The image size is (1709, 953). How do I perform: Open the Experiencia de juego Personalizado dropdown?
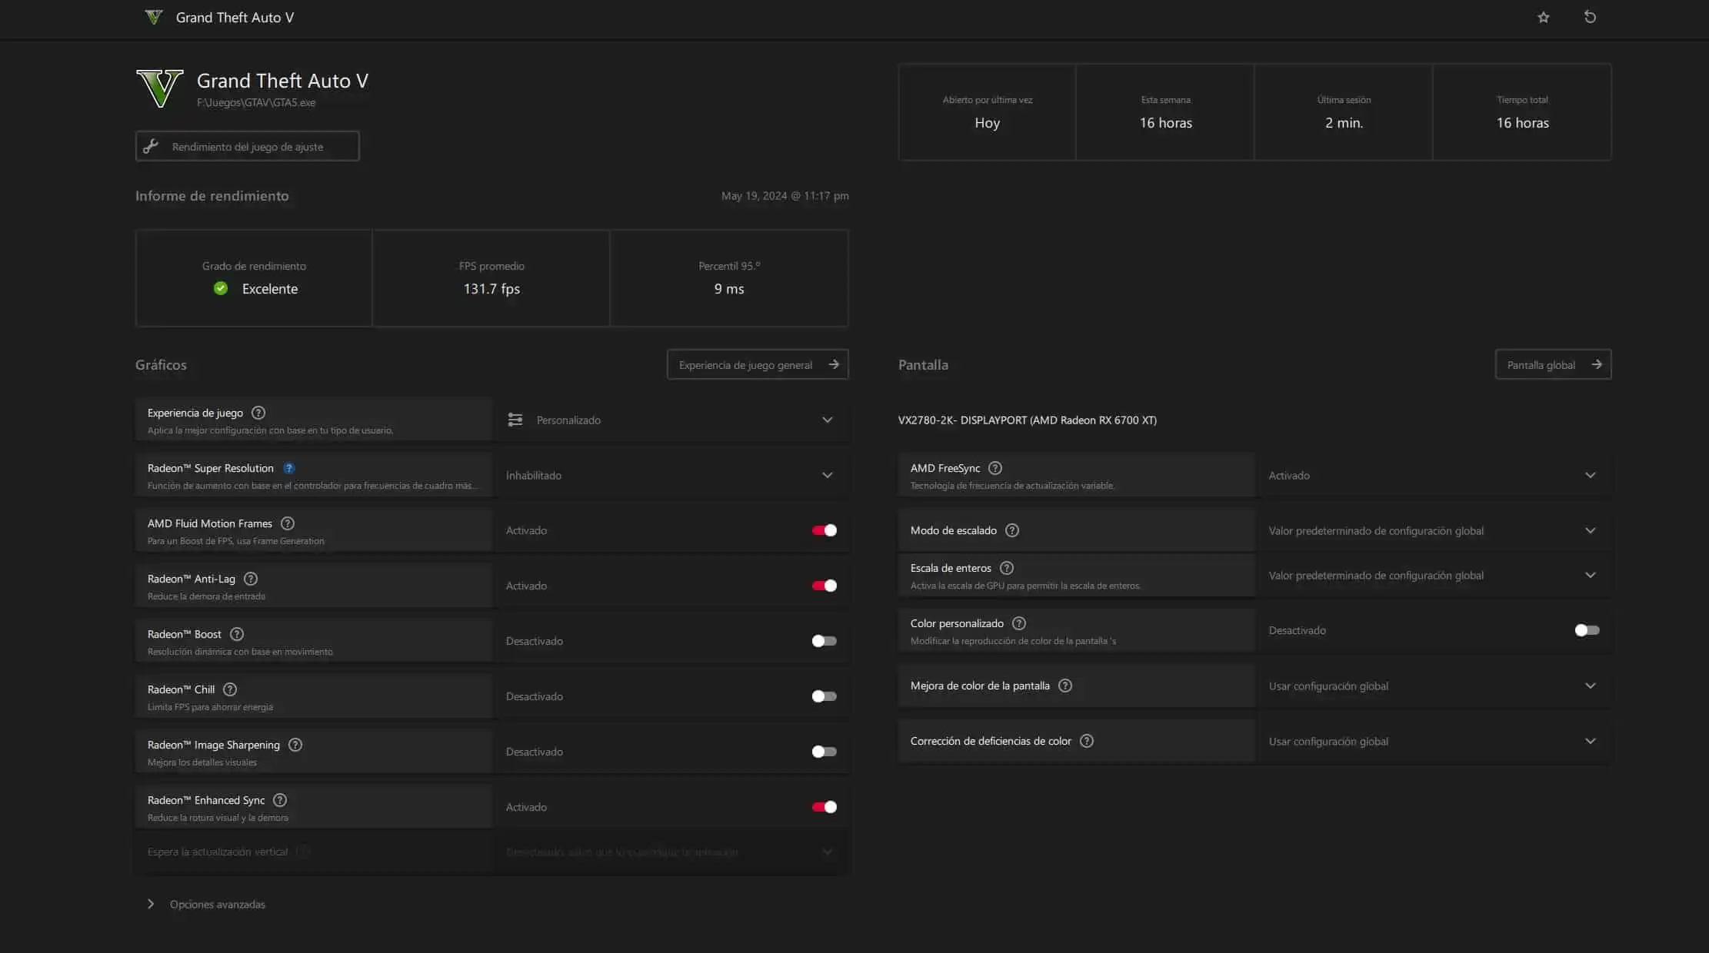tap(671, 420)
